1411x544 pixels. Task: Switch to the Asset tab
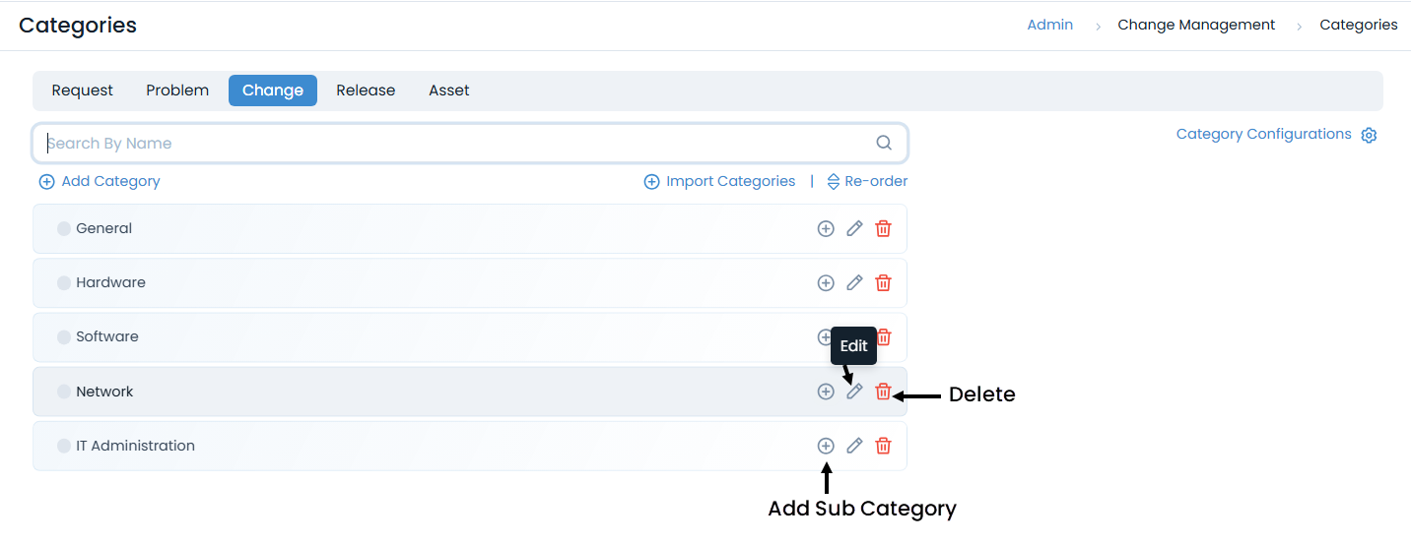(448, 91)
